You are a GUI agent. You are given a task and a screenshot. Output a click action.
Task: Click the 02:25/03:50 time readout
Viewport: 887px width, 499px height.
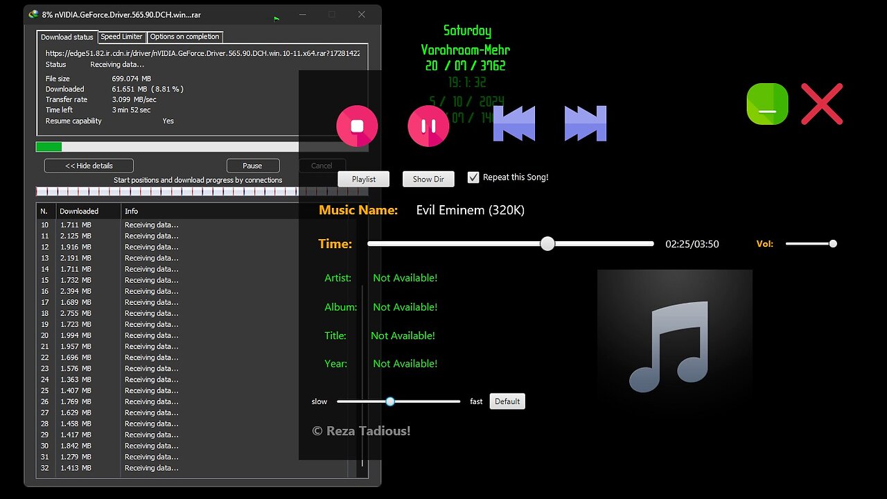tap(692, 244)
